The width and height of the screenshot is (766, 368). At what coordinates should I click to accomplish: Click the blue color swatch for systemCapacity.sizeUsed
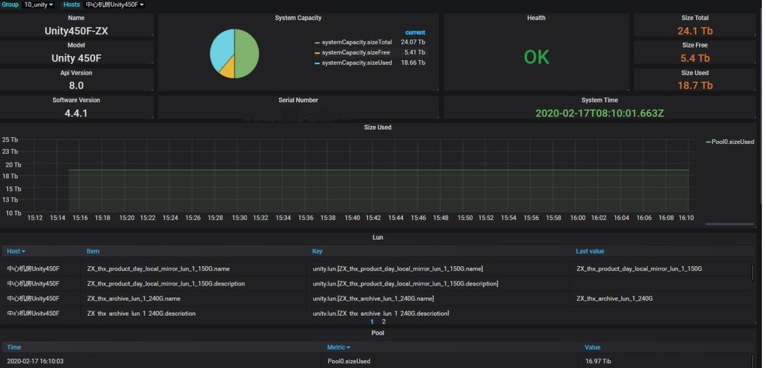point(317,63)
